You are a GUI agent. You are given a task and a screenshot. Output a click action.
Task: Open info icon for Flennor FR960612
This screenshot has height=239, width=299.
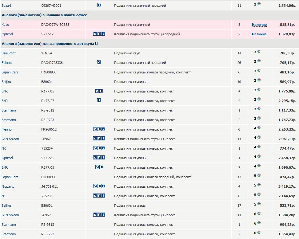[103, 129]
